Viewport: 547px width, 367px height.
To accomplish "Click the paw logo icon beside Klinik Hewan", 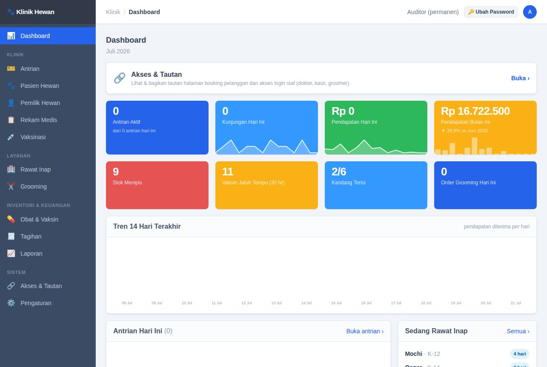I will (11, 12).
